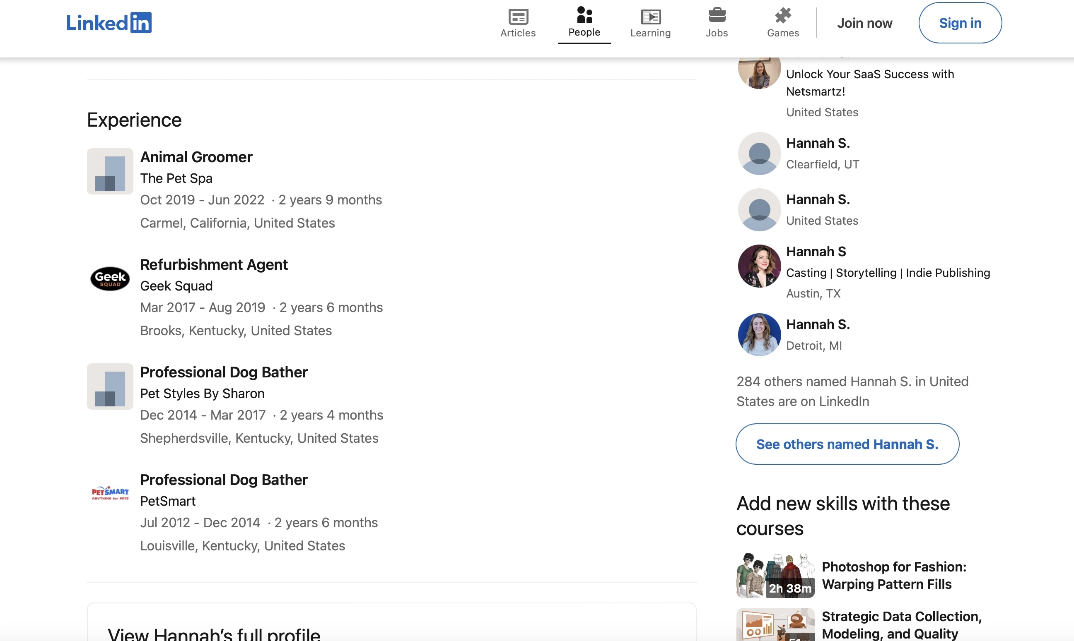Open Photoshop for Fashion course thumbnail
The height and width of the screenshot is (641, 1074).
point(775,575)
